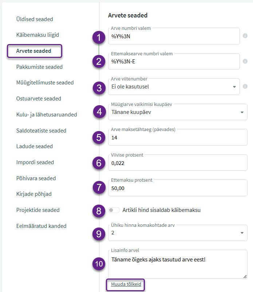Open Ostuarvete seaded section
Viewport: 253px width, 292px height.
(39, 99)
